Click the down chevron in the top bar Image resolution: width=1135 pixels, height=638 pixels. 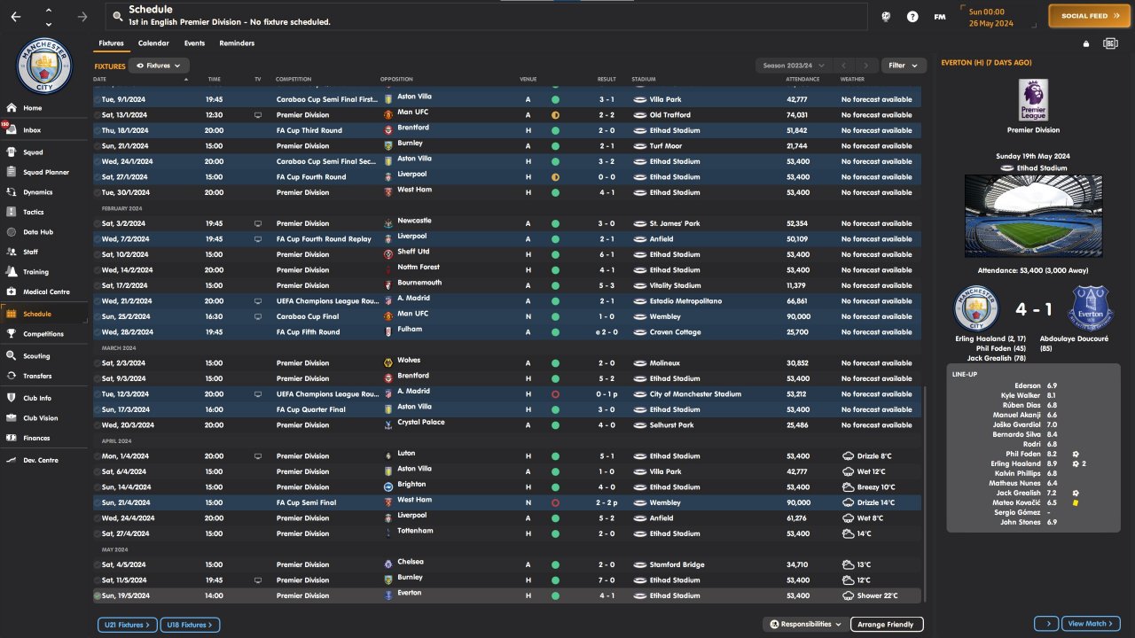48,24
